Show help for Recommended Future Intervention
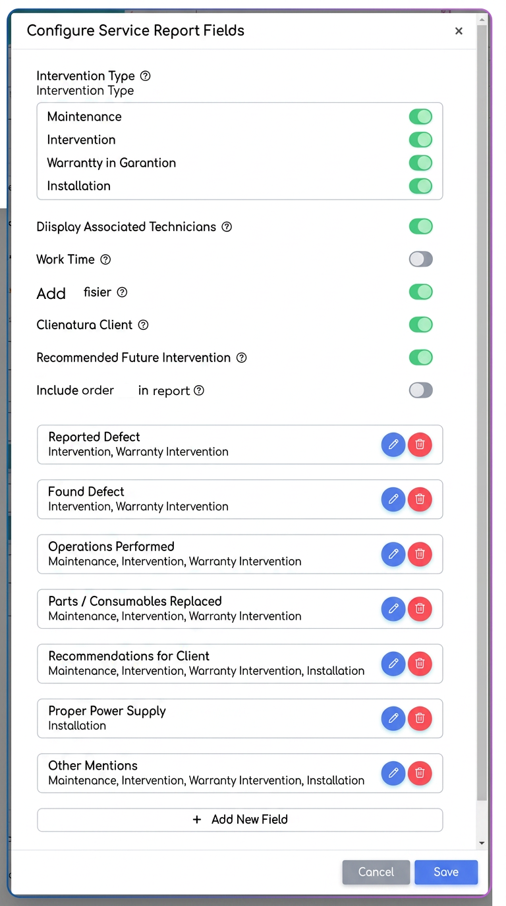The width and height of the screenshot is (506, 906). 241,358
